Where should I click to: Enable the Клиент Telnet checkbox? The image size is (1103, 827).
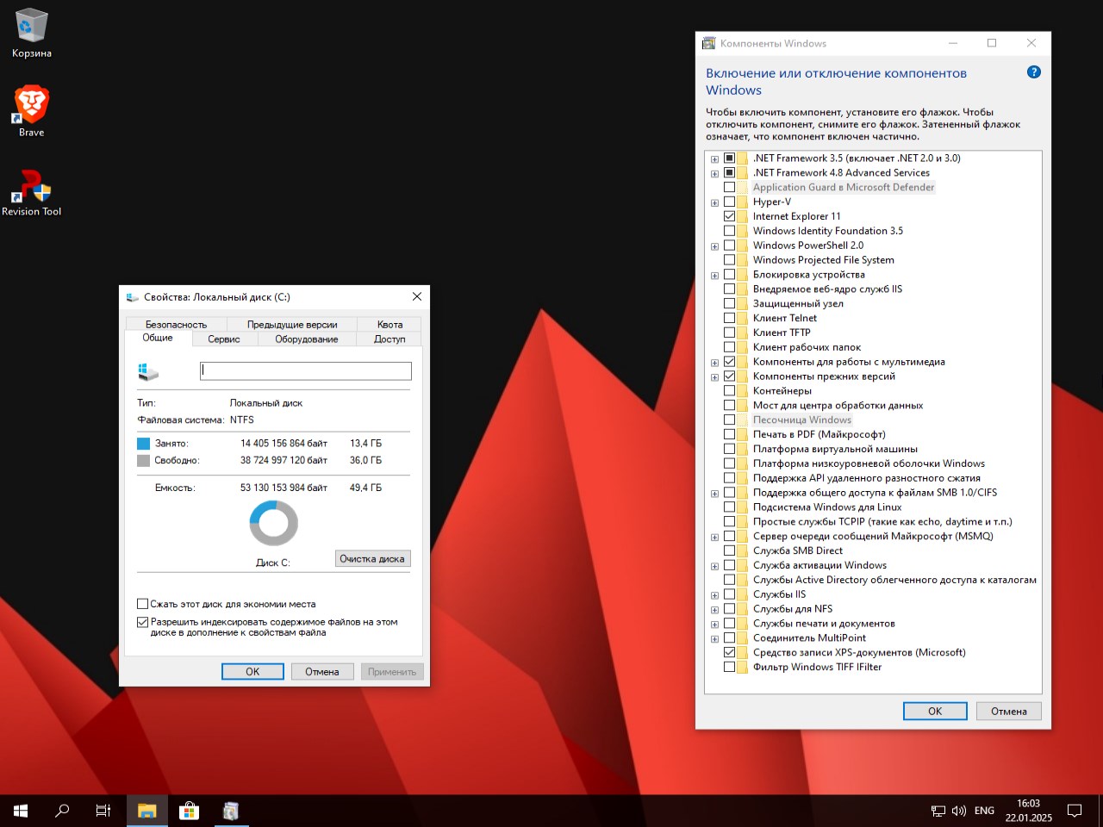tap(730, 318)
